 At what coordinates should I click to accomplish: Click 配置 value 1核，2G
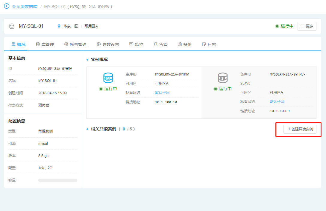point(45,168)
